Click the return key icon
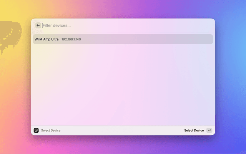The width and height of the screenshot is (246, 154). click(209, 130)
